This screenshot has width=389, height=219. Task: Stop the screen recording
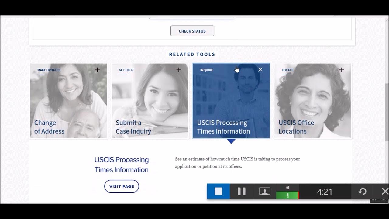pos(219,191)
